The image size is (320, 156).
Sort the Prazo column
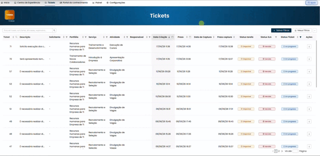tap(187, 37)
